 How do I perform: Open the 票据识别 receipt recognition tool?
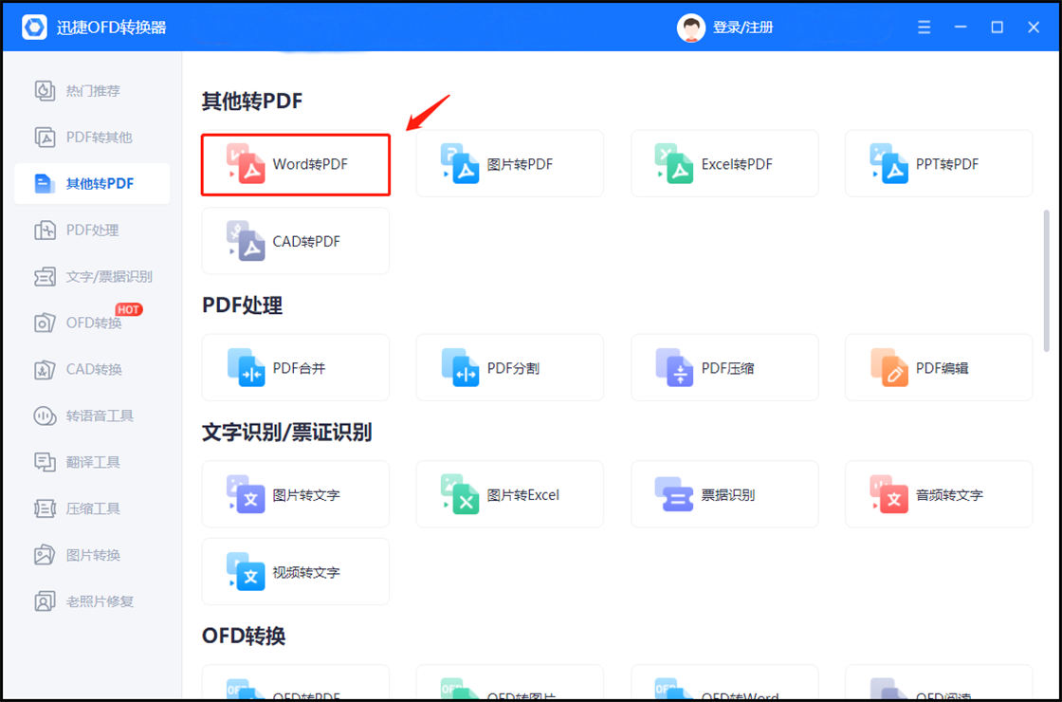pyautogui.click(x=724, y=494)
